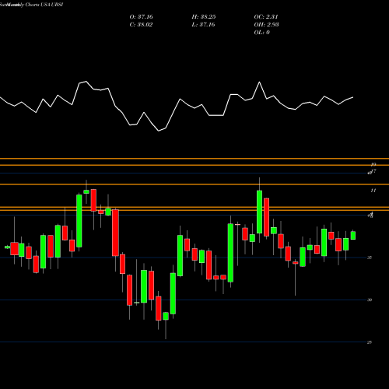
Task: Click the "OL: 0" value
Action: 262,33
